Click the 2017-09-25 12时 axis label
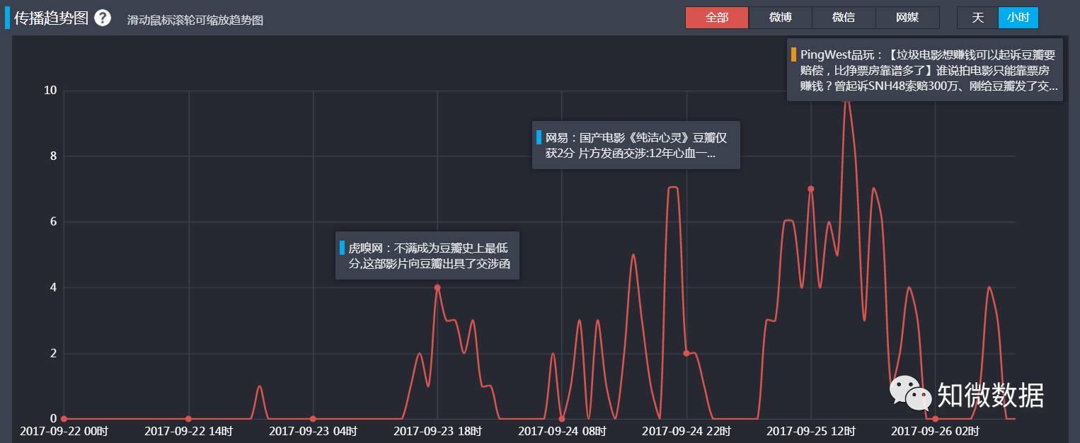Viewport: 1080px width, 443px height. (x=811, y=431)
